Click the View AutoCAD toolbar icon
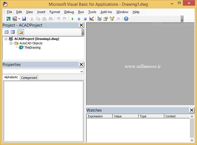Screen dimensions: 197x145 coord(8,19)
